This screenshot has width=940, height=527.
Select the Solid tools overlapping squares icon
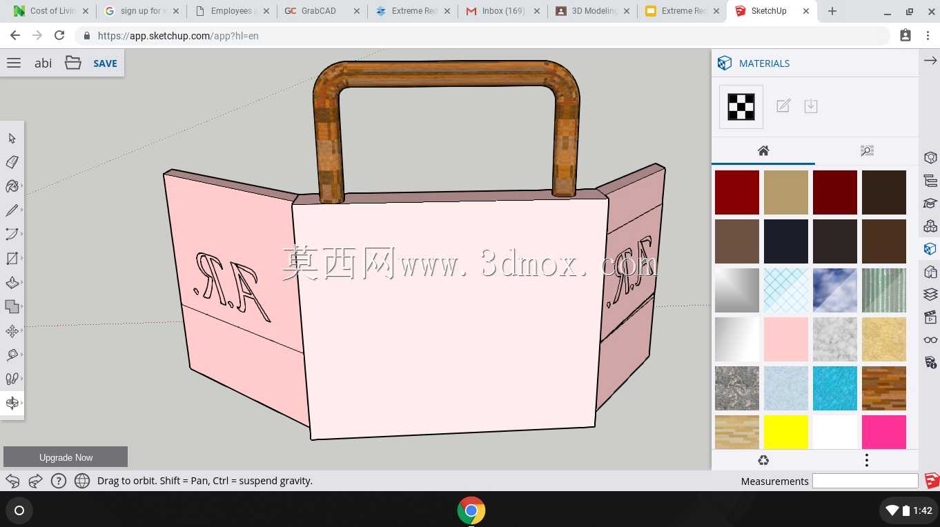(12, 307)
